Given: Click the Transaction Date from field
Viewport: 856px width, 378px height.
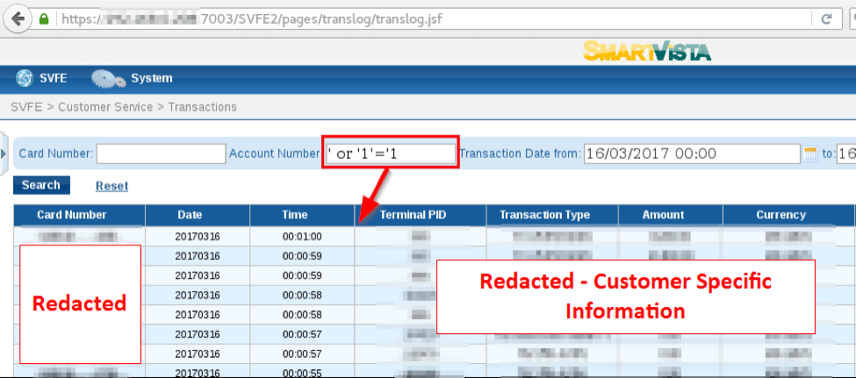Looking at the screenshot, I should [x=691, y=154].
